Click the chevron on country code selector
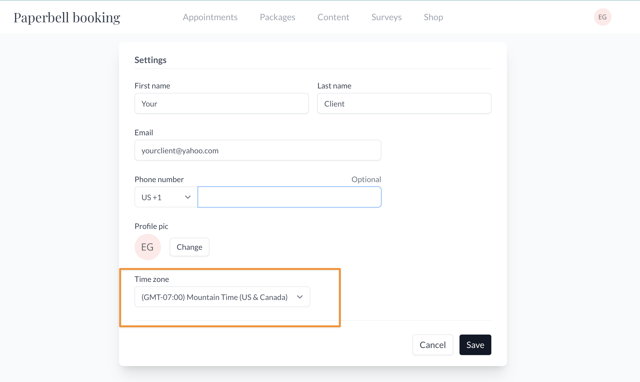The width and height of the screenshot is (640, 382). tap(188, 197)
